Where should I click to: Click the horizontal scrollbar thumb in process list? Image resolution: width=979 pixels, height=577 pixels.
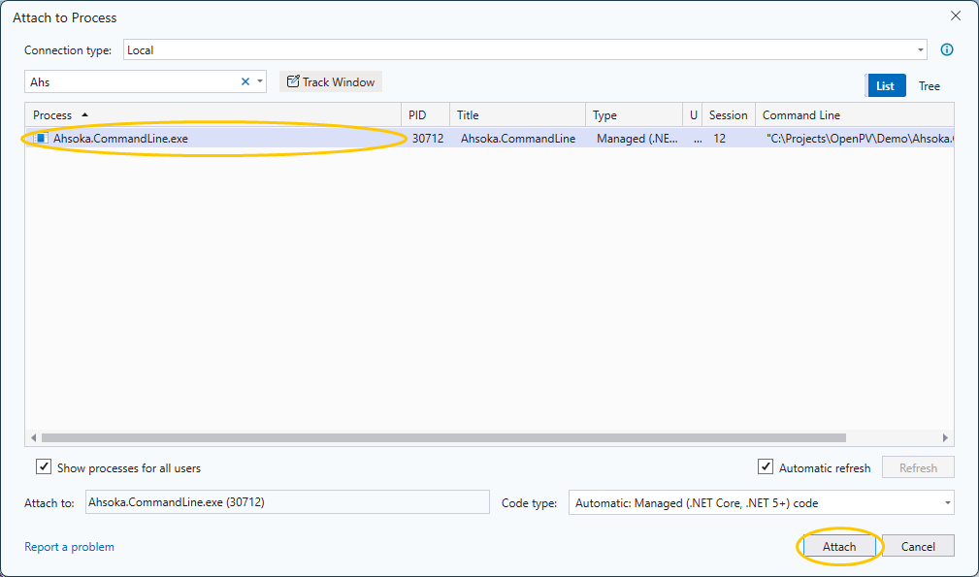click(x=443, y=438)
